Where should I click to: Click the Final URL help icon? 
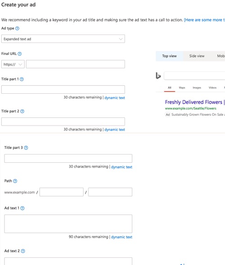pyautogui.click(x=20, y=54)
